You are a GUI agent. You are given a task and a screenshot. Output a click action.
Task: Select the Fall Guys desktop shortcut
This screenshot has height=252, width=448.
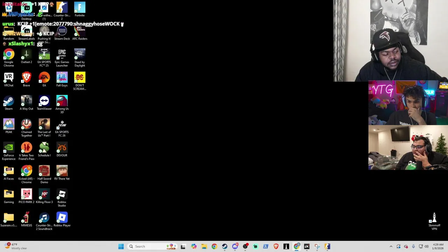[62, 80]
